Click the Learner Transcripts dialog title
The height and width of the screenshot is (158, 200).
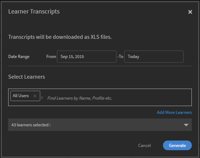34,11
